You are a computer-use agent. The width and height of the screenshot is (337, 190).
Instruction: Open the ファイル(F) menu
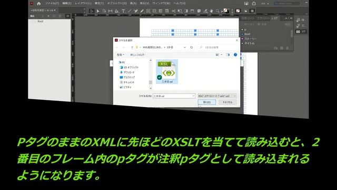pos(52,4)
